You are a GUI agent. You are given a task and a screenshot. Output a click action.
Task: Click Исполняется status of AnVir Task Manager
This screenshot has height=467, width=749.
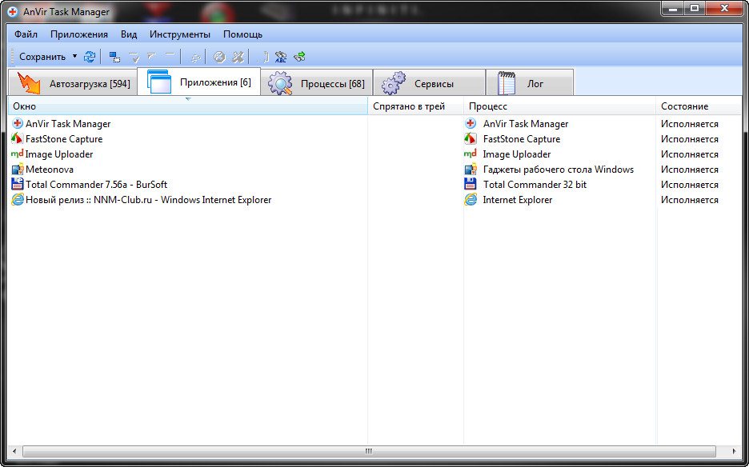(x=689, y=124)
